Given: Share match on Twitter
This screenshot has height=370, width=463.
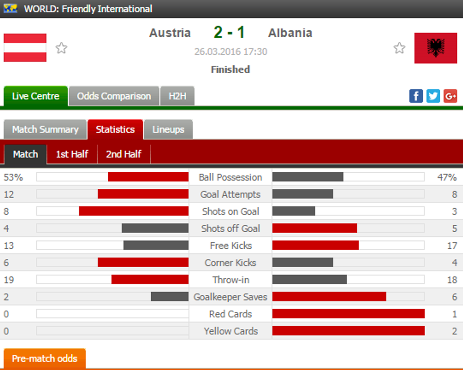Looking at the screenshot, I should pyautogui.click(x=433, y=96).
